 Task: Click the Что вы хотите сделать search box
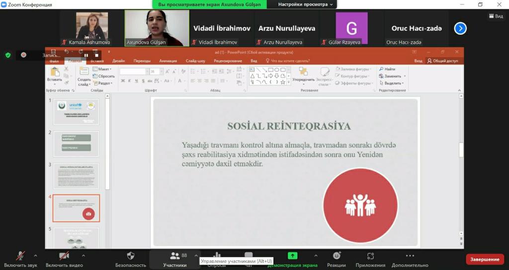click(287, 61)
